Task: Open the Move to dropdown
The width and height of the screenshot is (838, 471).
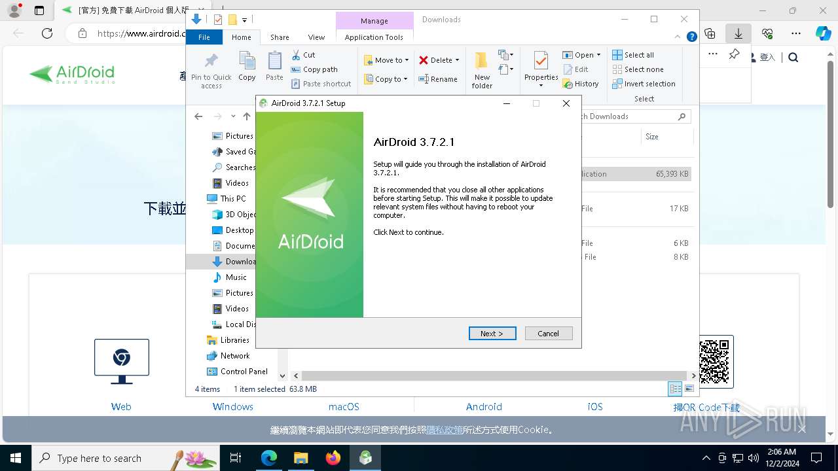Action: [x=386, y=60]
